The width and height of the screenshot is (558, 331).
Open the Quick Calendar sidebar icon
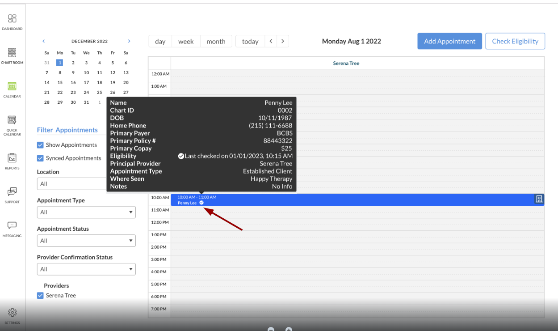tap(12, 120)
